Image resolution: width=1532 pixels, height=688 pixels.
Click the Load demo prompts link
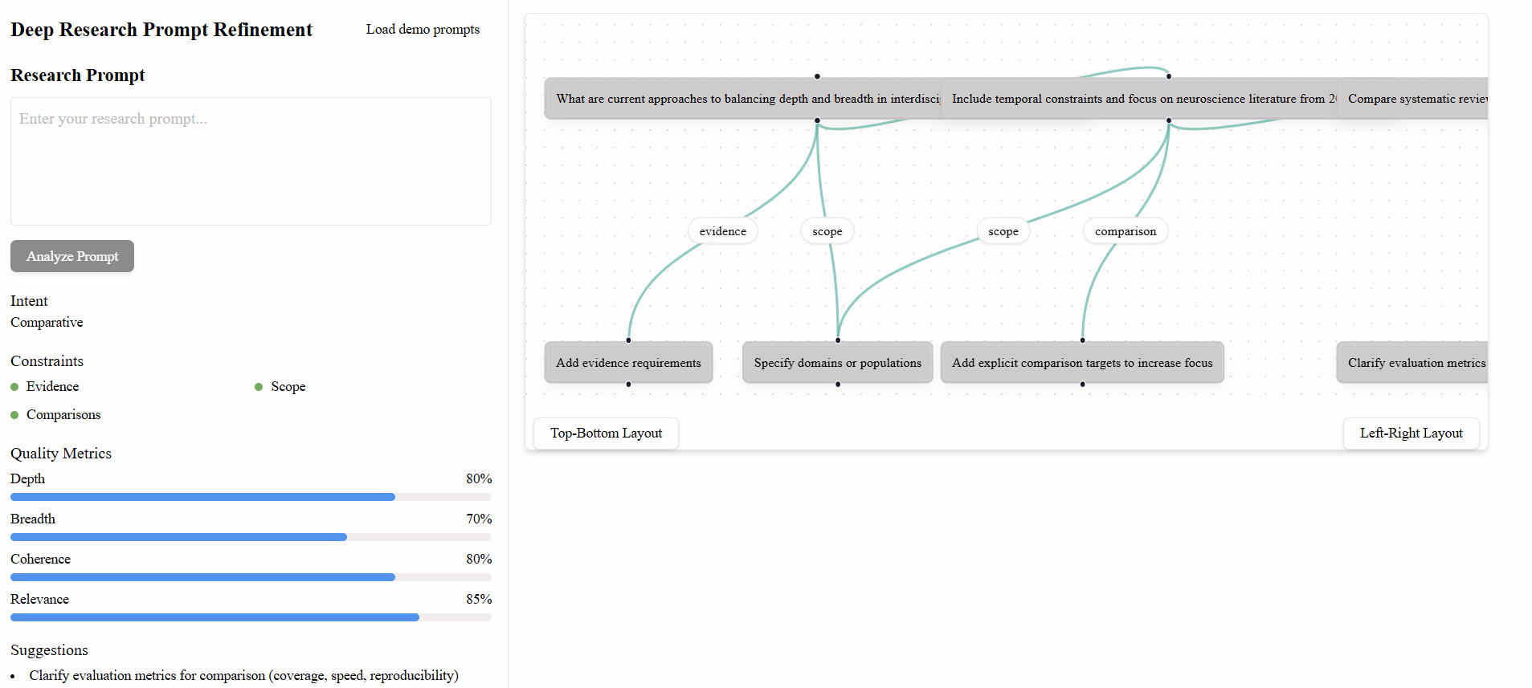click(423, 29)
